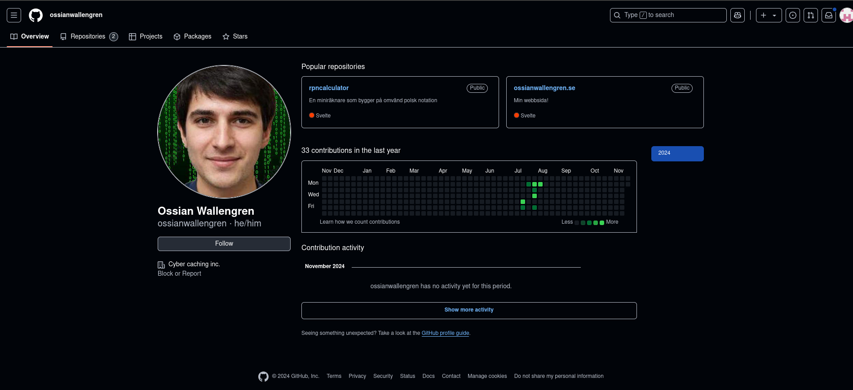Screen dimensions: 853x390
Task: Click the Public badge on rpncalculator card
Action: pyautogui.click(x=477, y=88)
